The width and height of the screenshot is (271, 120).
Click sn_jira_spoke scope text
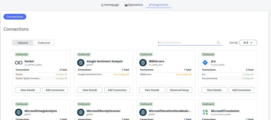click(218, 65)
